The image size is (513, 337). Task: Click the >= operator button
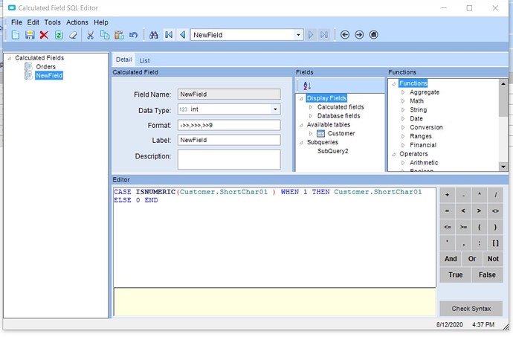463,227
